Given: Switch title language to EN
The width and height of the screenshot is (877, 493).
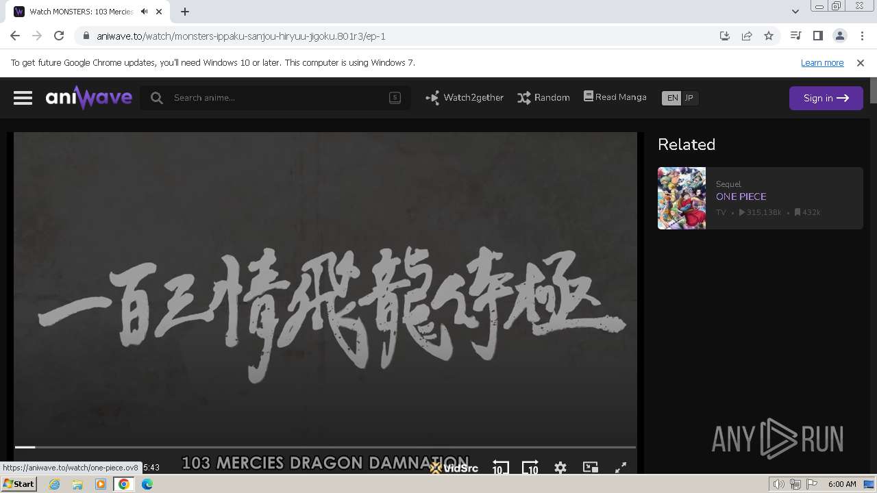Looking at the screenshot, I should coord(672,98).
